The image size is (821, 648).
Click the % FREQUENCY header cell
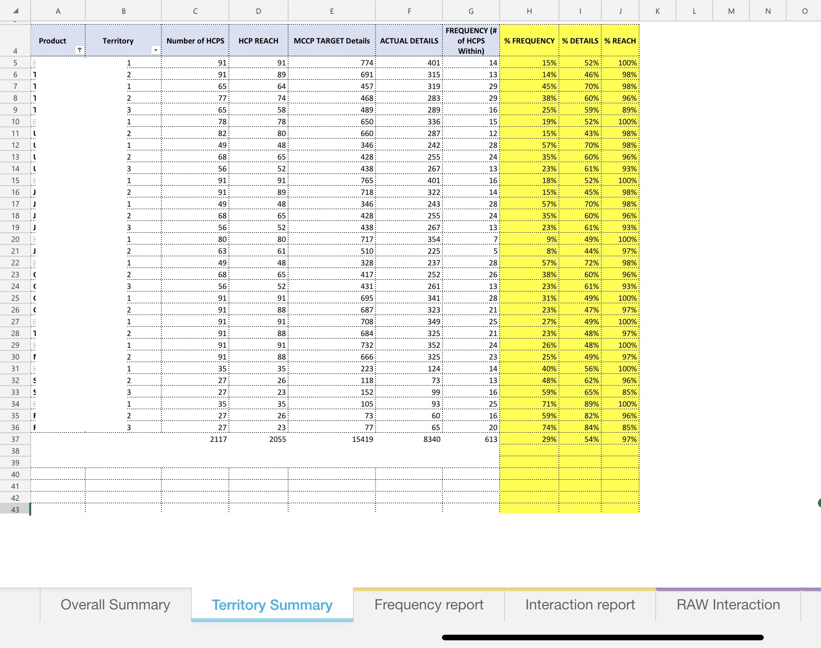pyautogui.click(x=529, y=40)
